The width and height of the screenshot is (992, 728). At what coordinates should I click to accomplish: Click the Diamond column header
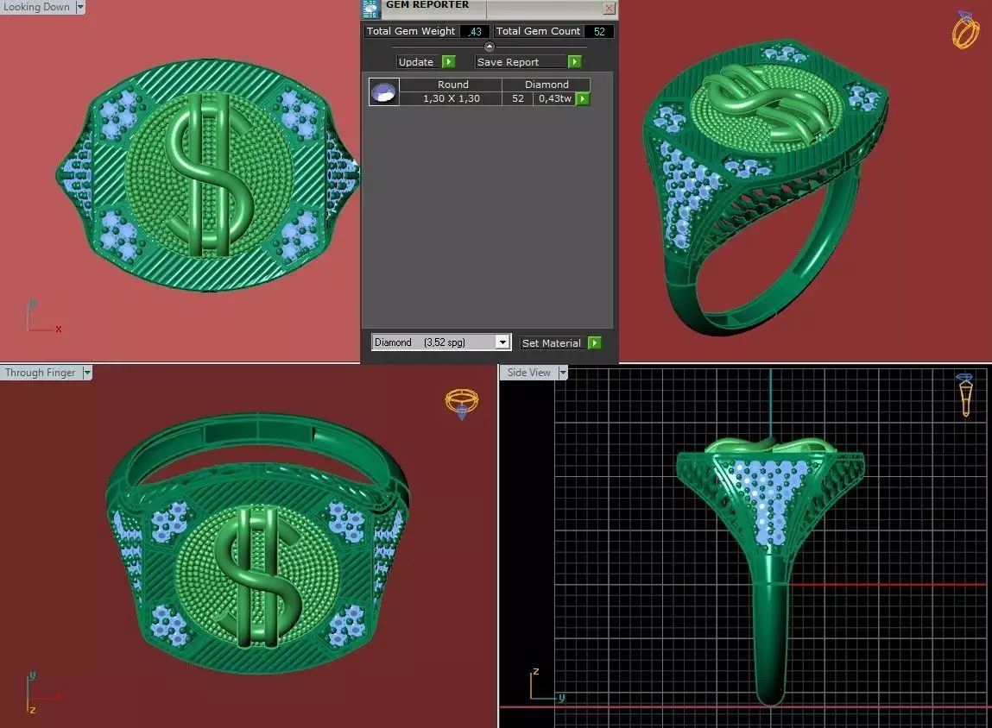tap(547, 85)
